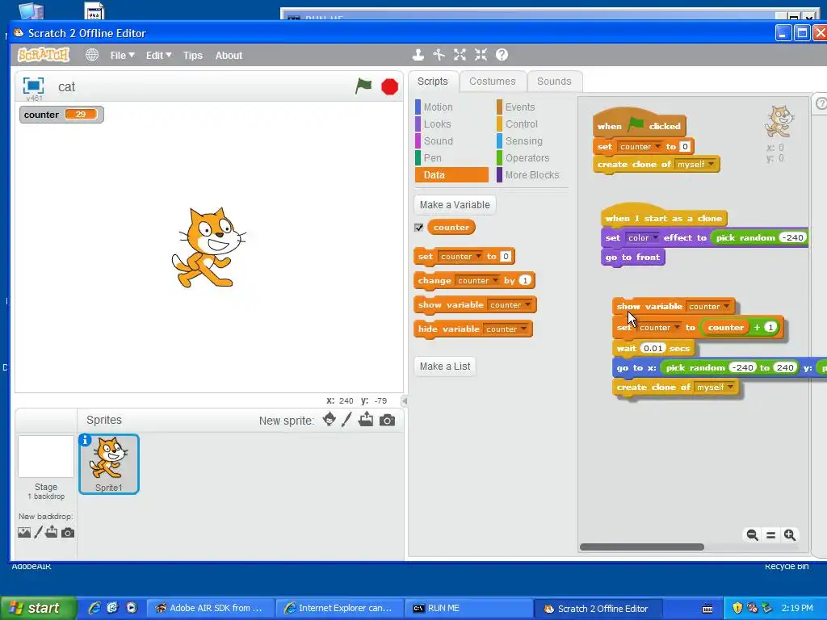
Task: Click the wait 0.01 secs value field
Action: tap(653, 349)
